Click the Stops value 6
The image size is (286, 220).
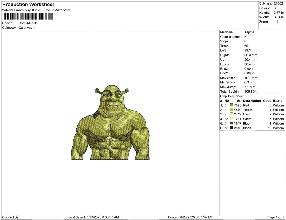(x=245, y=41)
